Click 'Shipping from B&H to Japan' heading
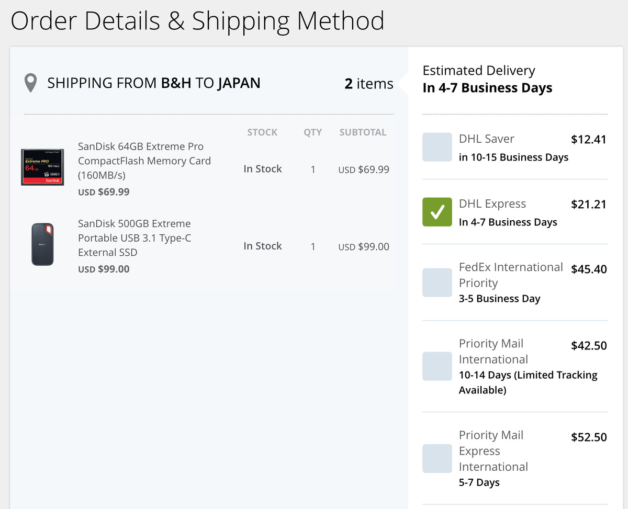628x509 pixels. (154, 83)
